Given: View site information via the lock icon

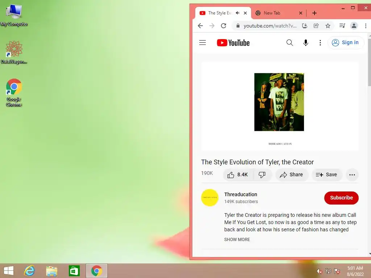Looking at the screenshot, I should point(238,26).
